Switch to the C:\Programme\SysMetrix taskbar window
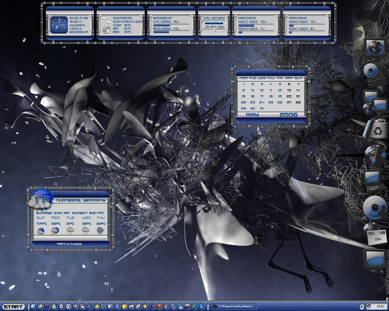The width and height of the screenshot is (389, 311). [x=233, y=306]
